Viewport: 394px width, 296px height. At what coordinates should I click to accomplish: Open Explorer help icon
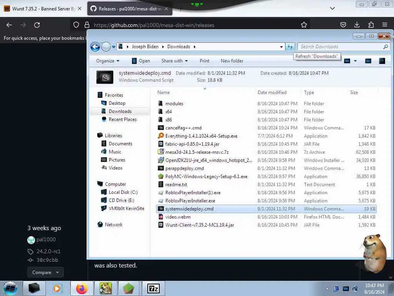click(382, 61)
